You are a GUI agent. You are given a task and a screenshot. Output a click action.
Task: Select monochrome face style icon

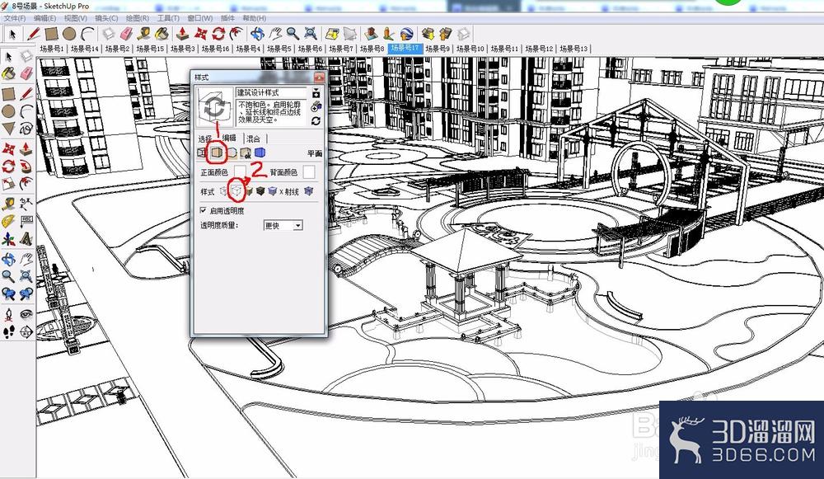click(x=272, y=191)
